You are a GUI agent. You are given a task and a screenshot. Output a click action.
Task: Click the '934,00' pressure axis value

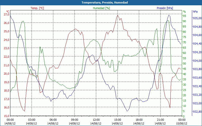click(x=197, y=60)
